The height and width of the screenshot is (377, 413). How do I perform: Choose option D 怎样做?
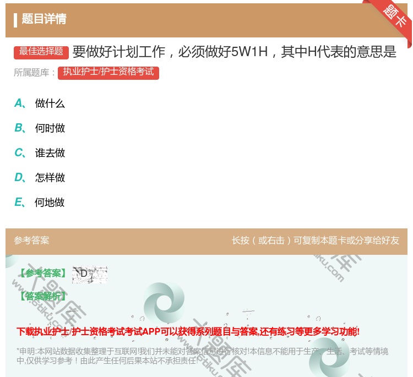(40, 177)
